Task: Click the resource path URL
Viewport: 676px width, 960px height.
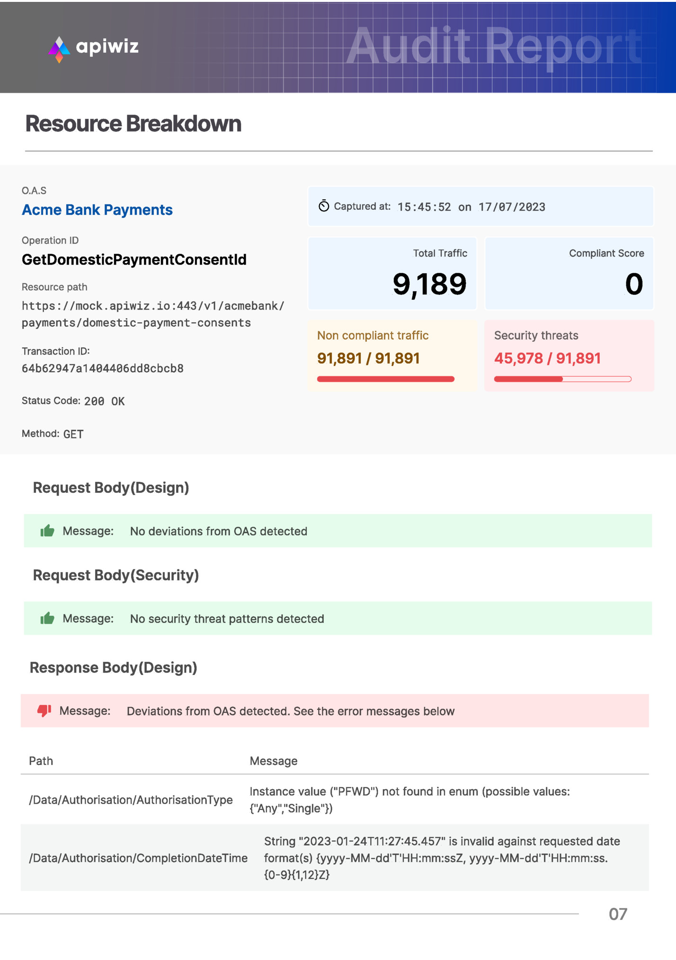Action: (x=152, y=314)
